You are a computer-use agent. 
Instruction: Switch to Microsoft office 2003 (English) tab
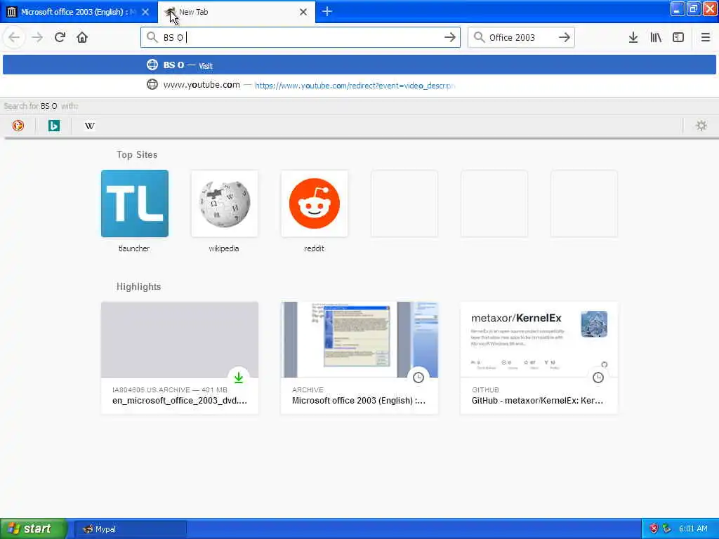click(x=78, y=12)
